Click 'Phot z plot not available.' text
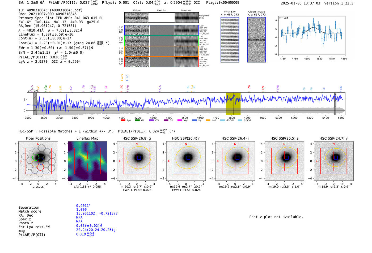 pos(276,217)
